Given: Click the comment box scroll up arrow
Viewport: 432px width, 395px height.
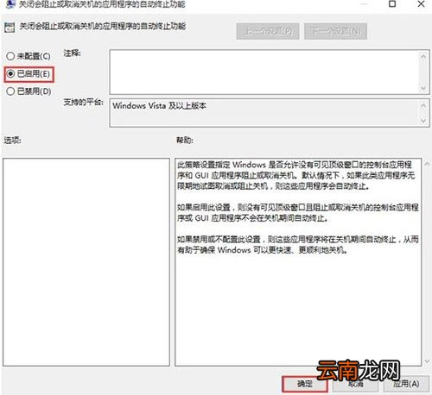Looking at the screenshot, I should [423, 56].
